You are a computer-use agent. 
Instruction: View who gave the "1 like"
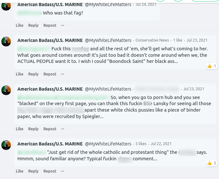(x=178, y=40)
